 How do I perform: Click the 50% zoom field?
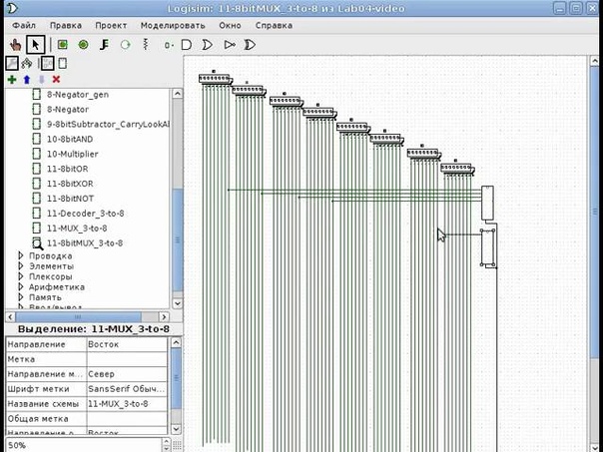pos(84,445)
